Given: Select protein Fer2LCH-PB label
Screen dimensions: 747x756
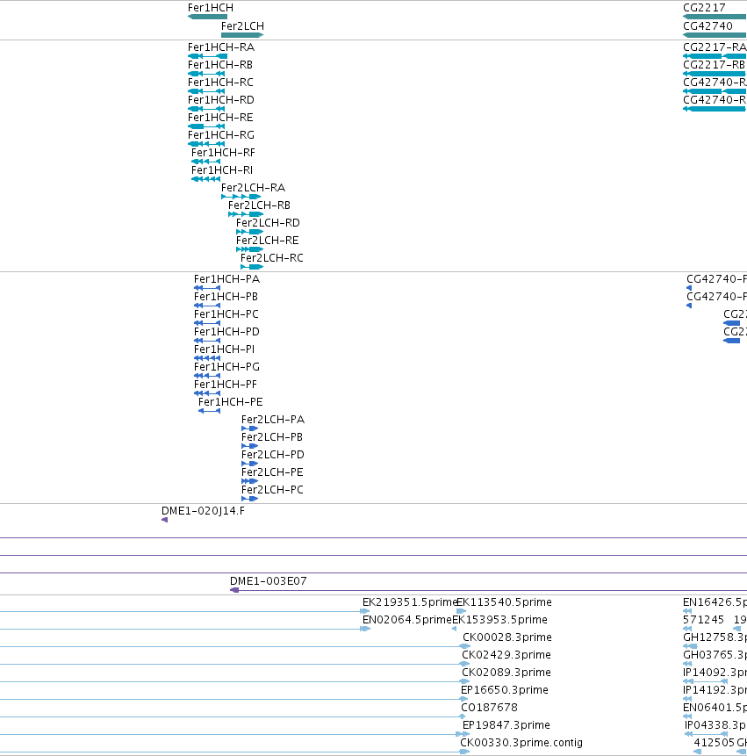Looking at the screenshot, I should coord(272,437).
